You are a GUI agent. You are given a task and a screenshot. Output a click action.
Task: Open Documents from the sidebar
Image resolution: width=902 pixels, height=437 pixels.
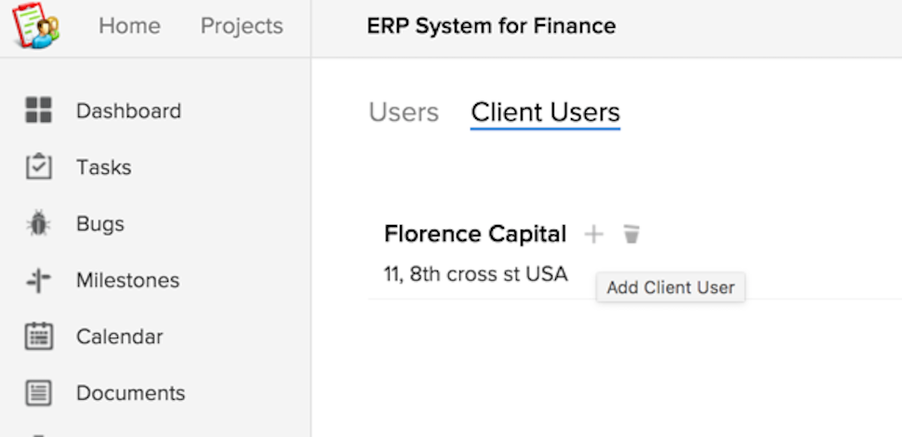(x=130, y=393)
